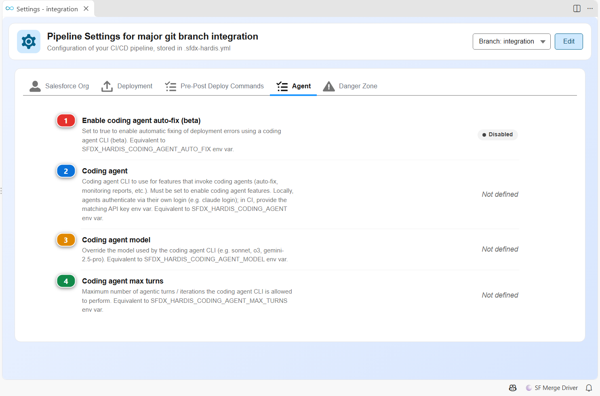Click the pipeline settings gear icon
Viewport: 600px width, 396px height.
(29, 42)
